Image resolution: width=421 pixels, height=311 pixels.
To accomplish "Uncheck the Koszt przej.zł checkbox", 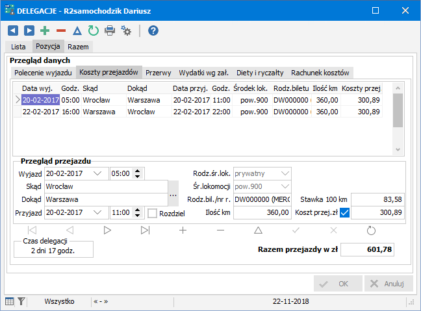I will click(345, 213).
